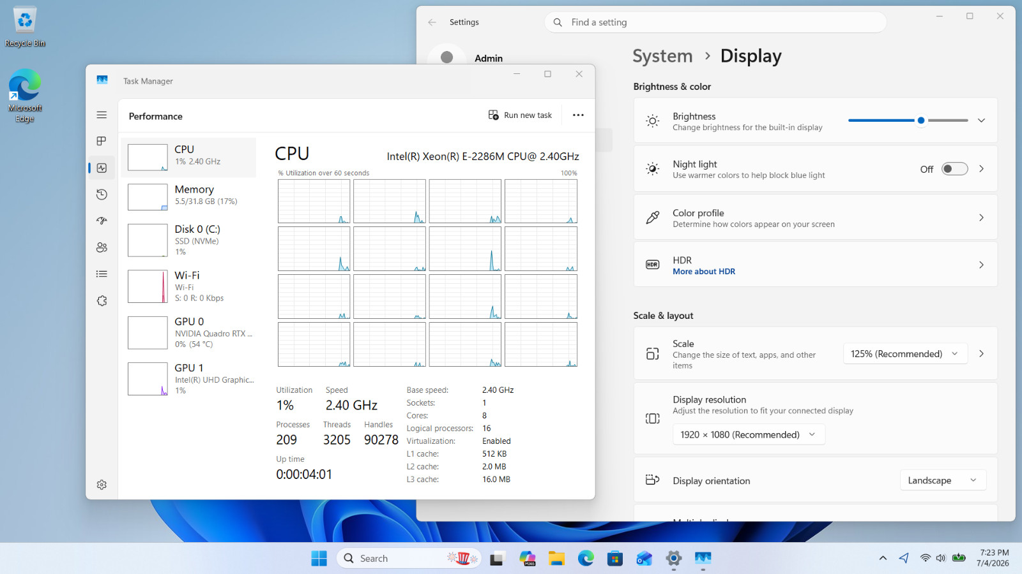Screen dimensions: 1022x574
Task: Open Microsoft Store from taskbar
Action: [x=615, y=559]
